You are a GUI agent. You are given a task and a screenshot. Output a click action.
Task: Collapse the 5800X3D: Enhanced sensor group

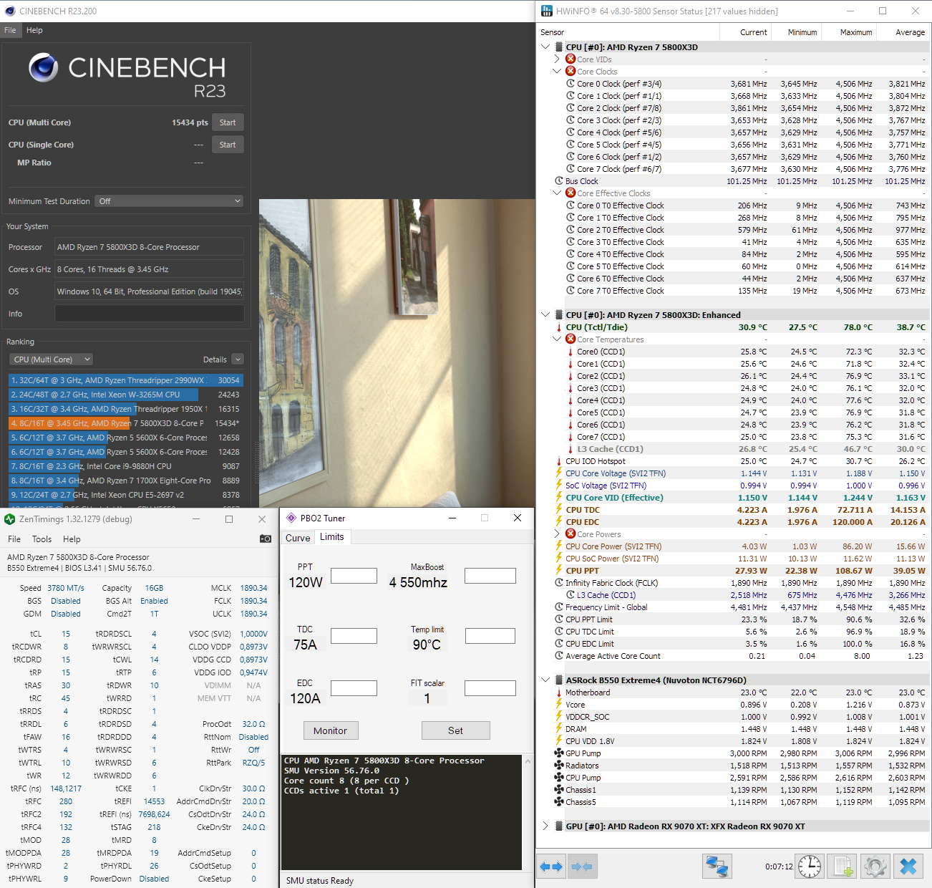click(x=545, y=315)
